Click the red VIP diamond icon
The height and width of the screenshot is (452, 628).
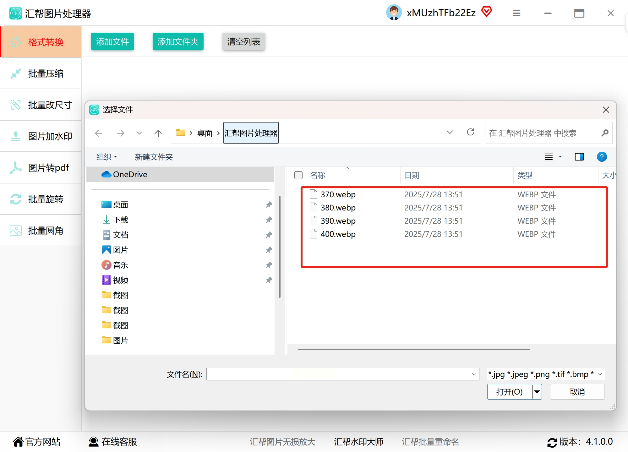[487, 12]
